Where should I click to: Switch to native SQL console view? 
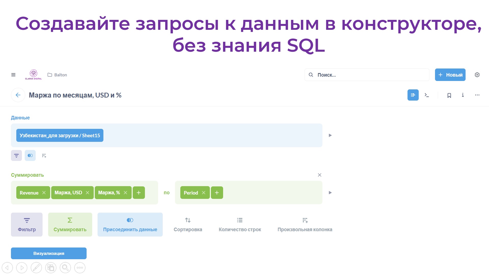(427, 95)
